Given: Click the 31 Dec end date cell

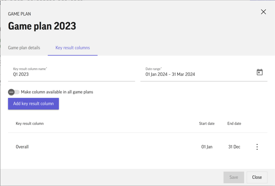Looking at the screenshot, I should click(x=234, y=147).
